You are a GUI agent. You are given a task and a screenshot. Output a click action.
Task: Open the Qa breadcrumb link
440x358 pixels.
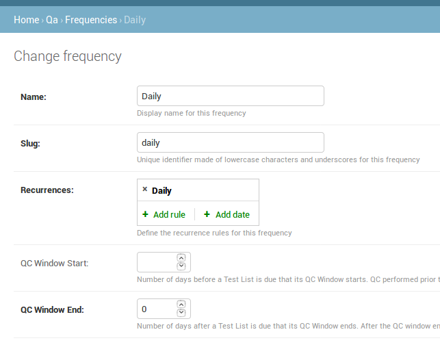pyautogui.click(x=52, y=20)
